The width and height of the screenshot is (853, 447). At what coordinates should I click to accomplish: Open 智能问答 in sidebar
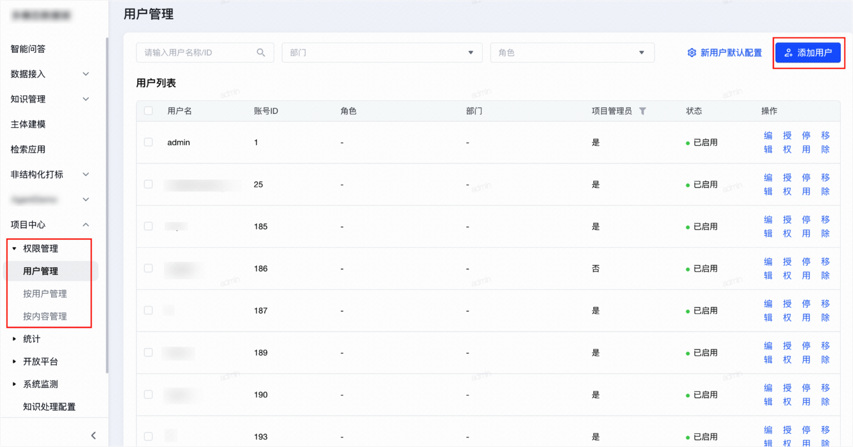pyautogui.click(x=28, y=49)
